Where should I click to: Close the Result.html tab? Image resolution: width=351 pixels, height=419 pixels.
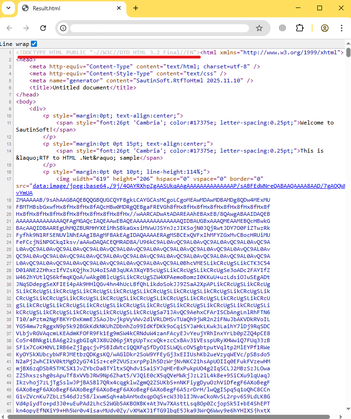coord(119,8)
